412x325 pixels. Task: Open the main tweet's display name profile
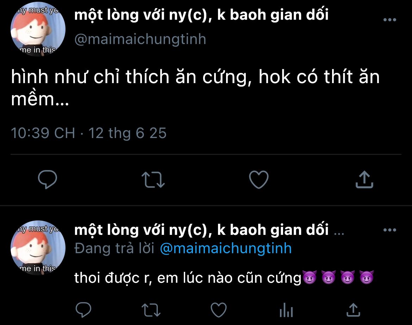[x=201, y=15]
